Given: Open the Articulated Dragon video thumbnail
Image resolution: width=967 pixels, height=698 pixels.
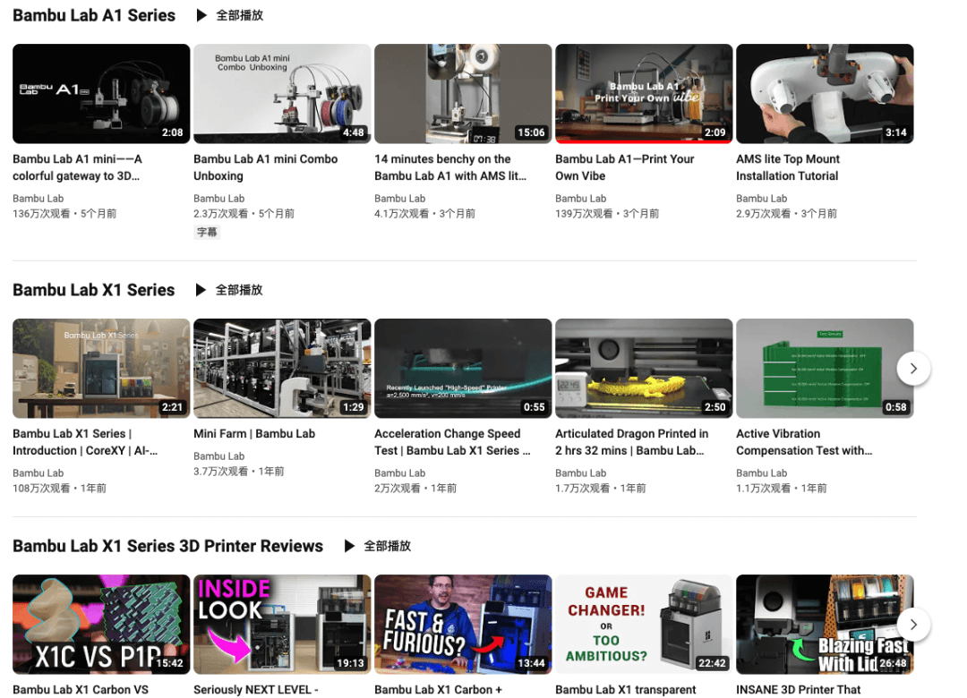Looking at the screenshot, I should [x=644, y=368].
